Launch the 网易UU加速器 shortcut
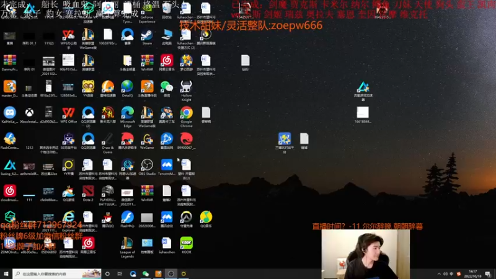This screenshot has width=496, height=279. pos(128,169)
